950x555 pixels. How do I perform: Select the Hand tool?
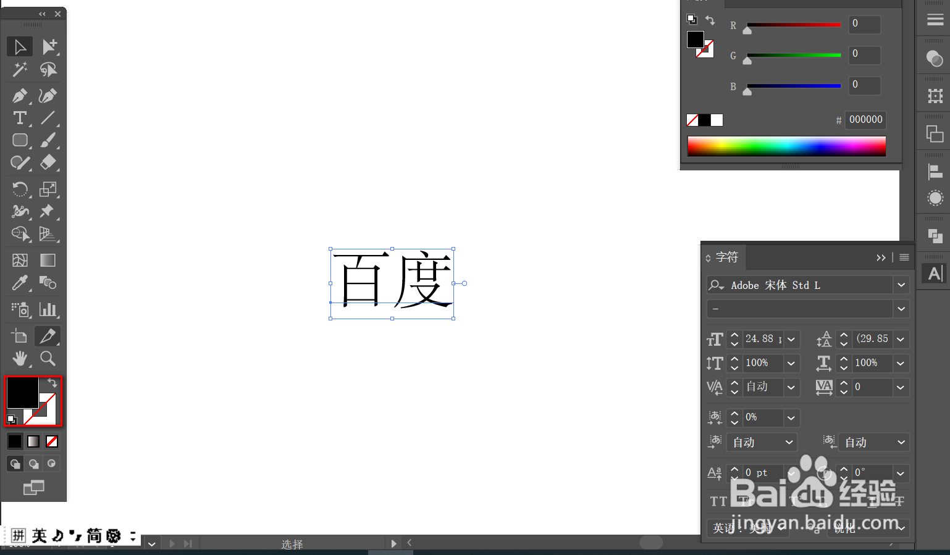coord(20,358)
